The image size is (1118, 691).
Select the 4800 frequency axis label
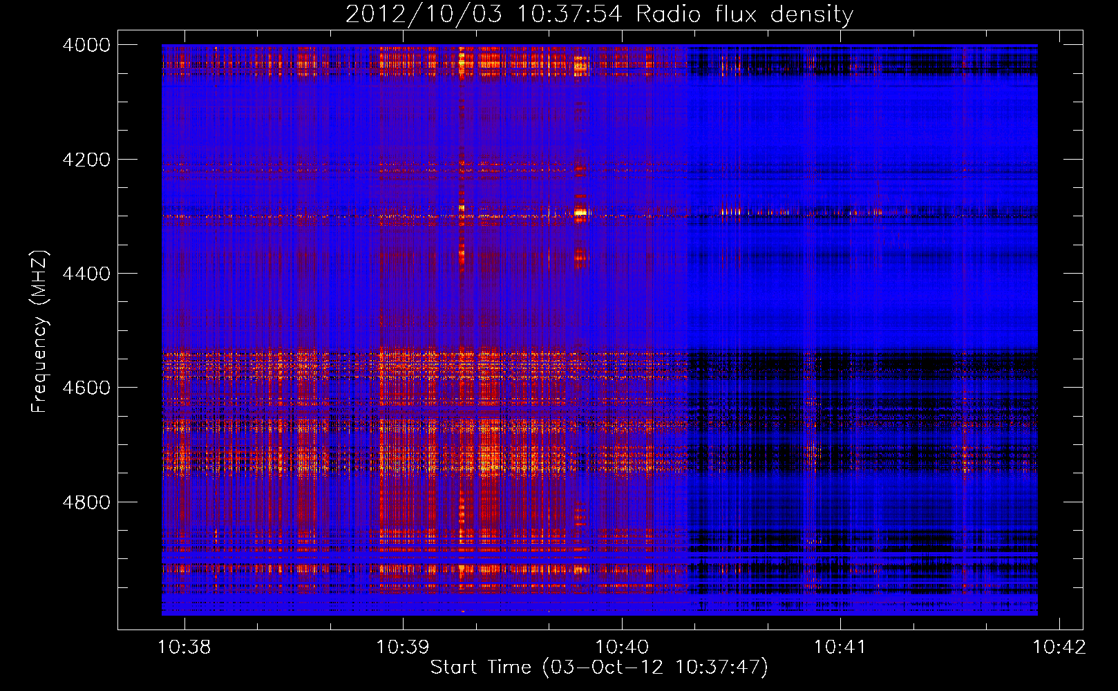click(86, 502)
